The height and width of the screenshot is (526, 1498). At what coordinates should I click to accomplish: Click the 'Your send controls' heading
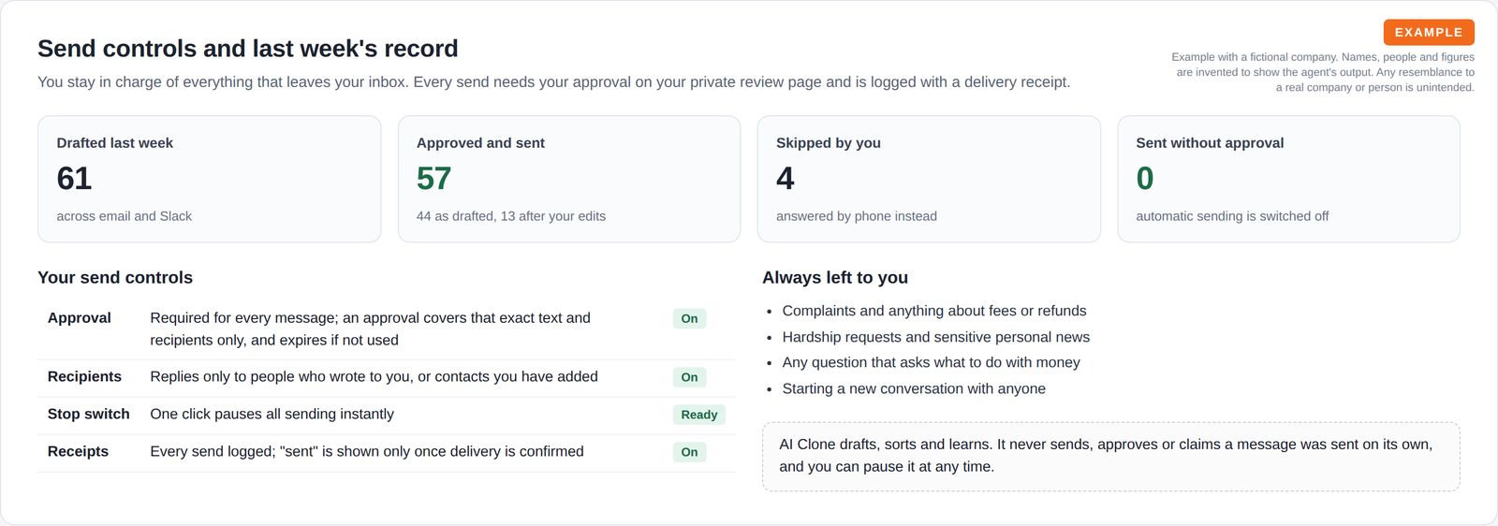click(x=115, y=278)
